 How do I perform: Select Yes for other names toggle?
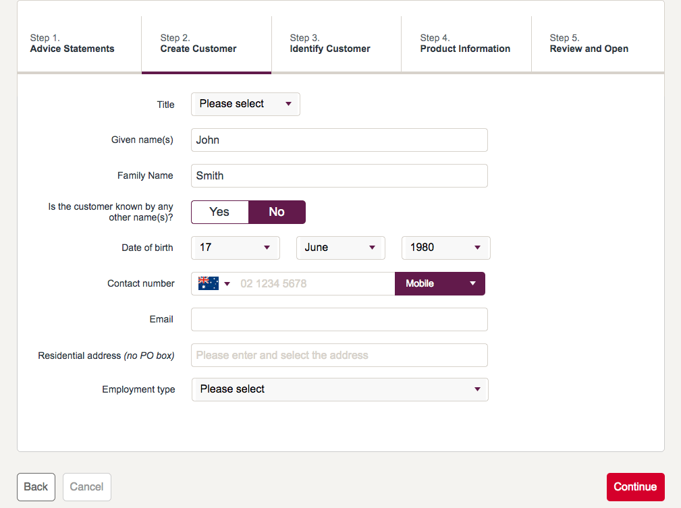220,212
